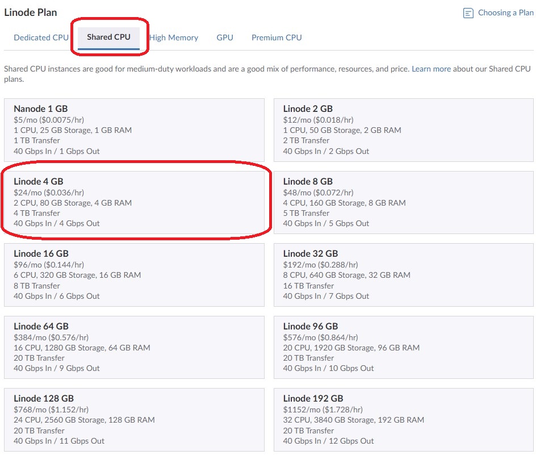
Task: Open the High Memory tab
Action: pyautogui.click(x=173, y=37)
